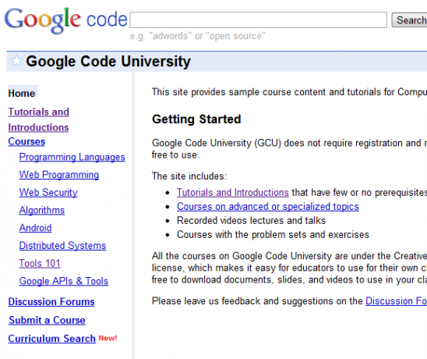Follow Tutorials and Introductions bullet link
This screenshot has width=427, height=359.
pos(232,192)
